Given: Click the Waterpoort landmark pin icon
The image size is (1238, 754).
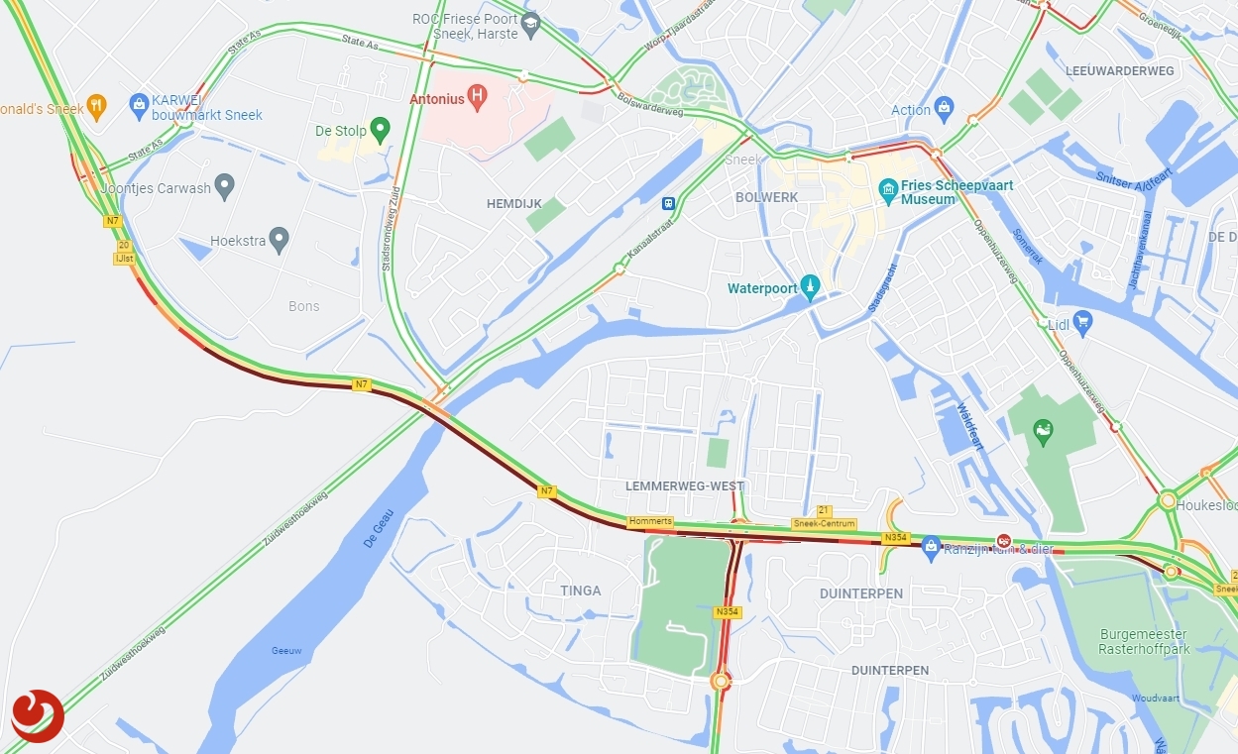Looking at the screenshot, I should tap(811, 287).
